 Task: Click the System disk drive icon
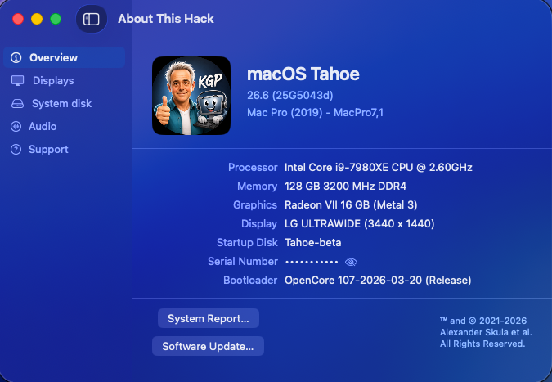point(17,104)
